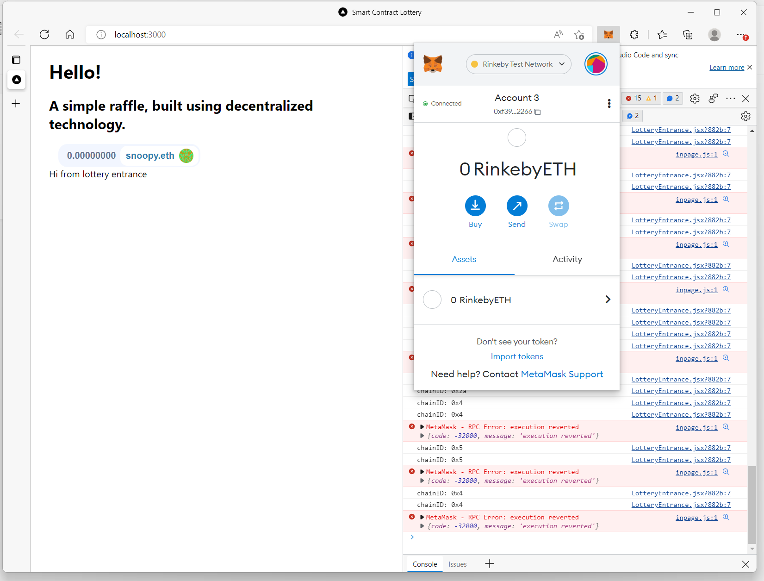
Task: Click the Connected status indicator
Action: 442,104
